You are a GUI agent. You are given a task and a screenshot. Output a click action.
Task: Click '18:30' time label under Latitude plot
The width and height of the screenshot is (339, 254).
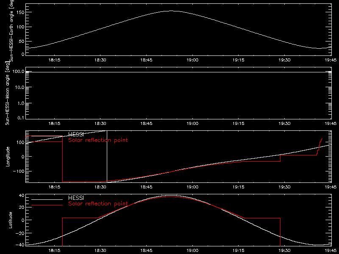coord(100,251)
